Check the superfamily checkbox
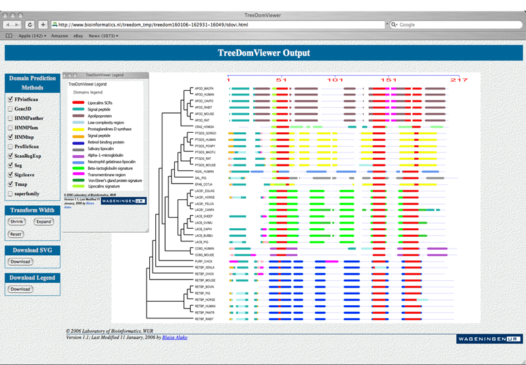The image size is (526, 365). tap(10, 193)
